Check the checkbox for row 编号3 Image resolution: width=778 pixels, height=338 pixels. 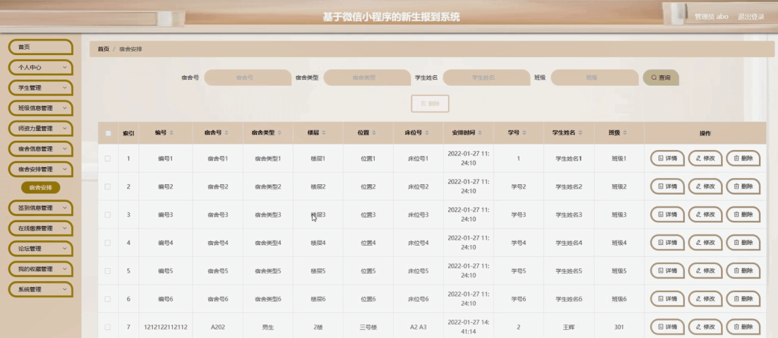click(107, 215)
